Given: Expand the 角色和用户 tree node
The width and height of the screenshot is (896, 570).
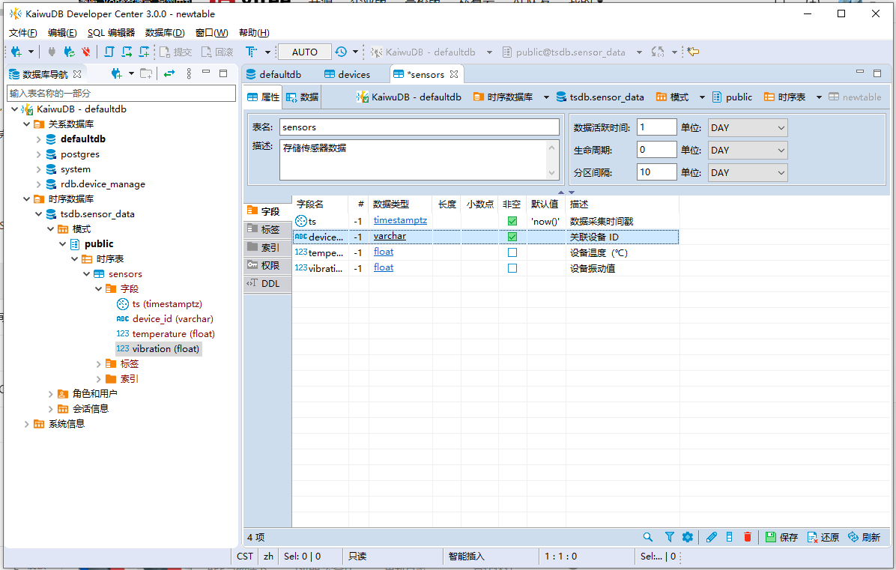Looking at the screenshot, I should (x=50, y=393).
